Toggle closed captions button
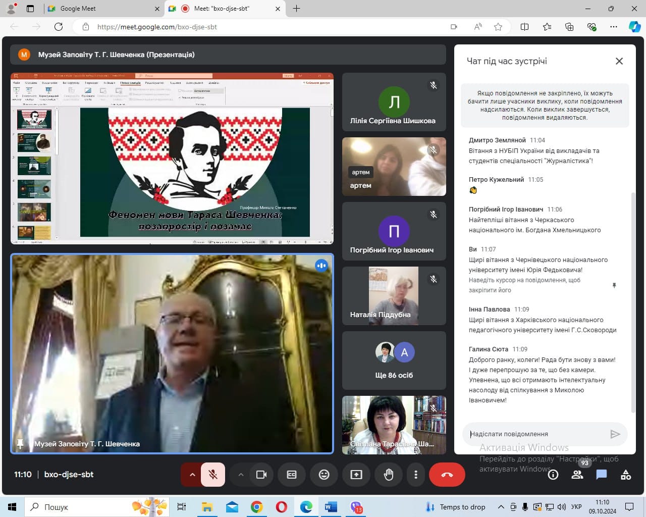The image size is (646, 517). click(x=292, y=475)
